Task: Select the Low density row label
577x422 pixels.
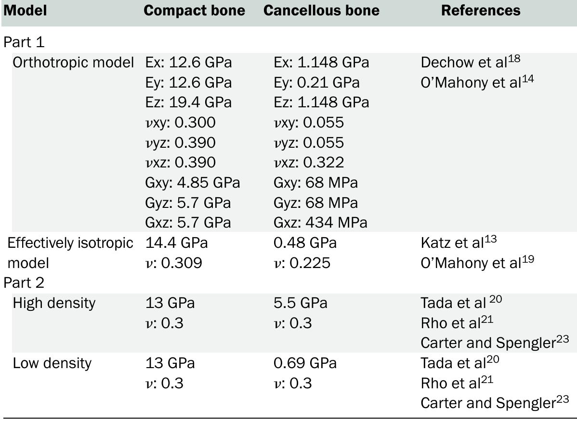Action: tap(52, 363)
